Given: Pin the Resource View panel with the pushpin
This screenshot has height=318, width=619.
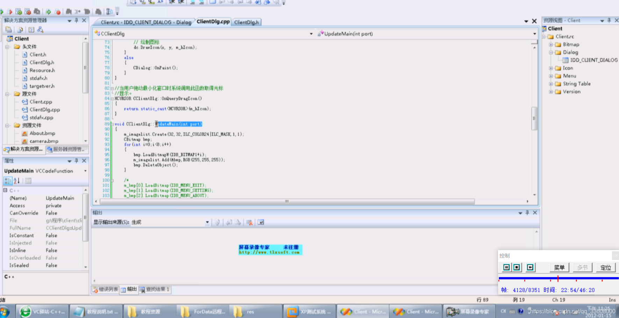Looking at the screenshot, I should click(x=609, y=20).
